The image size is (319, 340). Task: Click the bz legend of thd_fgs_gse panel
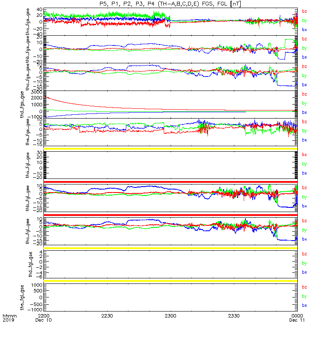tap(305, 94)
